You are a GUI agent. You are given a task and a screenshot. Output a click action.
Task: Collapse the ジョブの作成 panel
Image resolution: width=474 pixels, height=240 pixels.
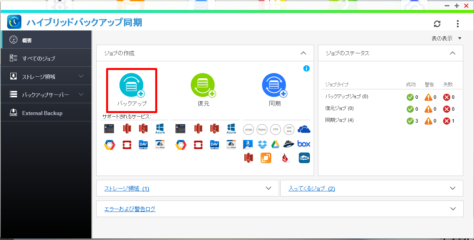click(303, 53)
